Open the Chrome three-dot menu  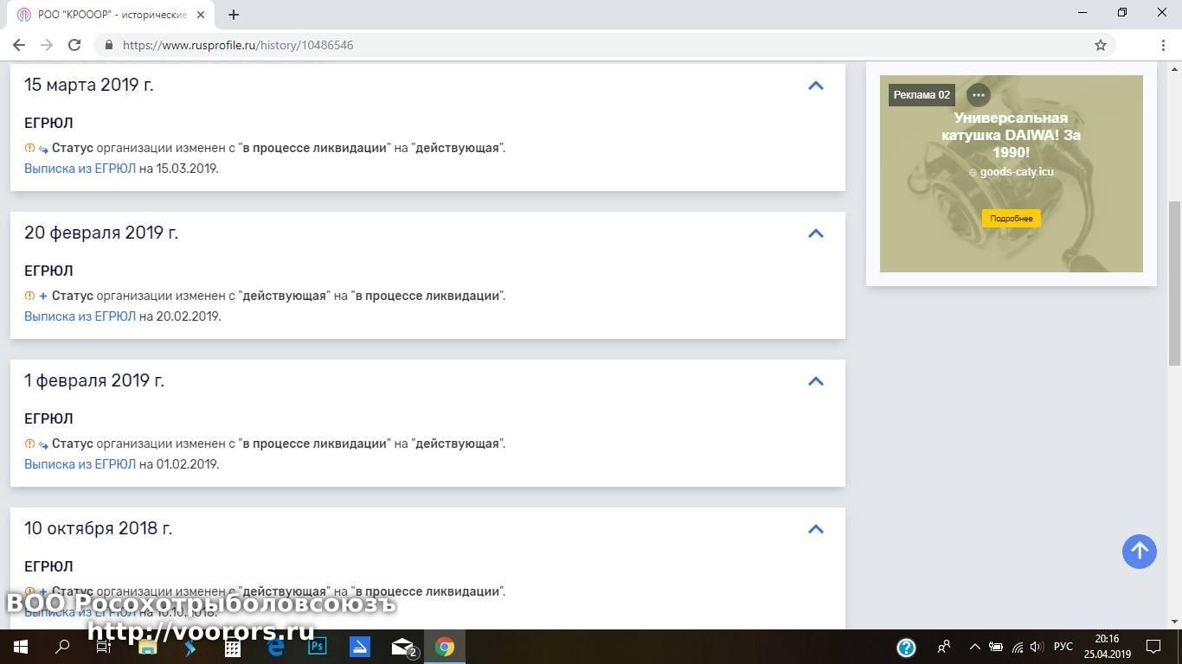tap(1163, 45)
